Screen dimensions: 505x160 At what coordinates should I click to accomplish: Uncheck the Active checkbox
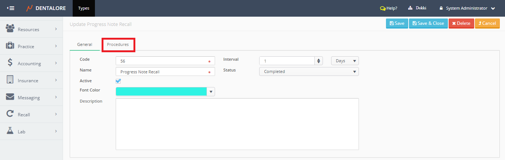[x=118, y=81]
